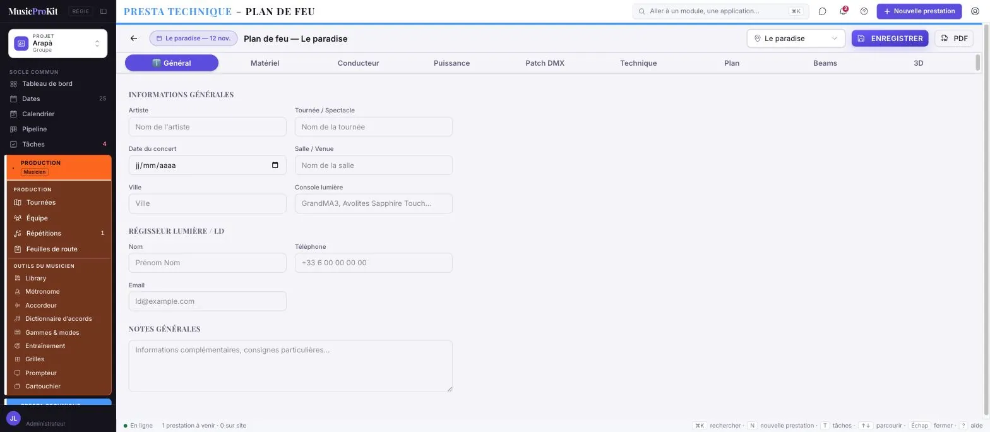The height and width of the screenshot is (432, 990).
Task: Click the Accordeur tuner icon
Action: point(18,306)
